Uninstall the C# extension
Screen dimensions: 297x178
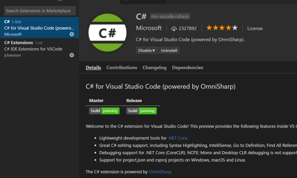click(169, 50)
